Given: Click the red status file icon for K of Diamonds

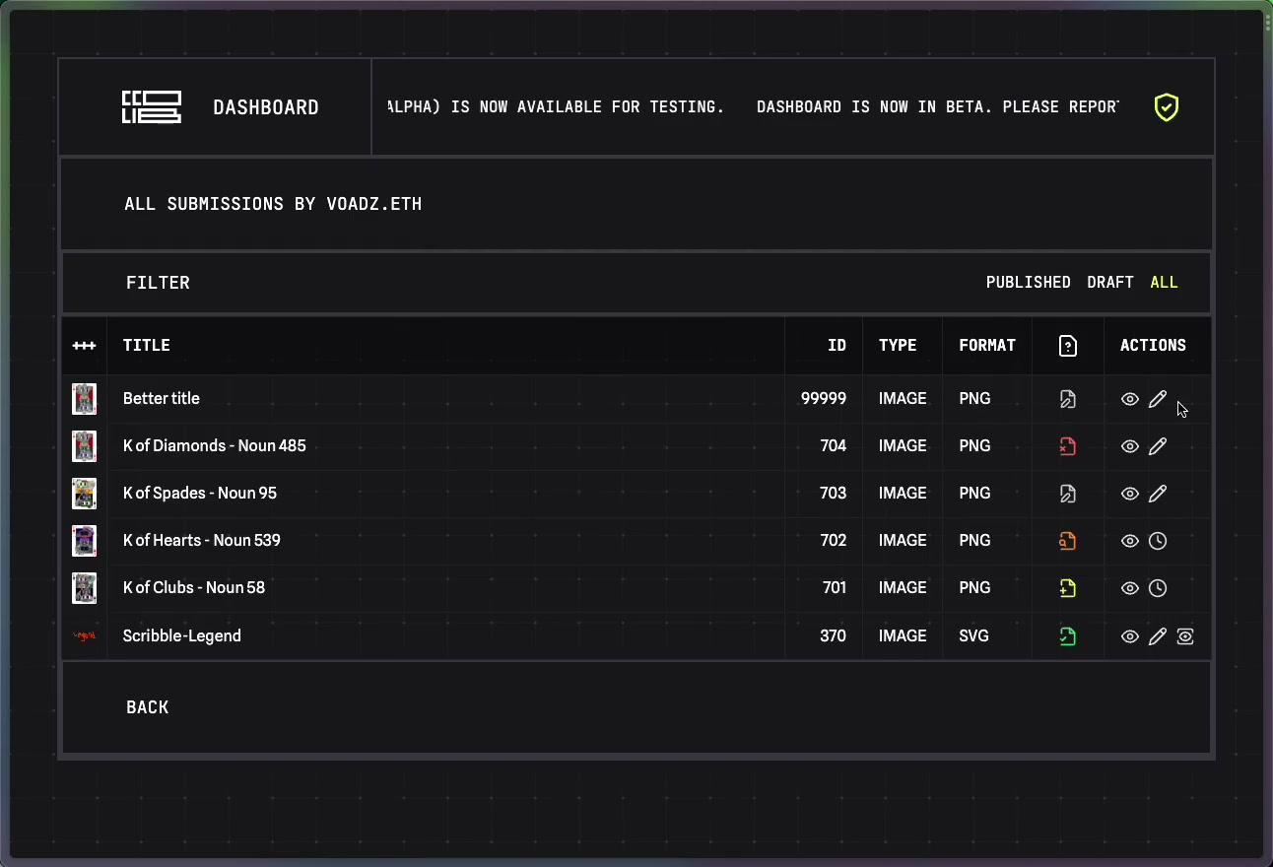Looking at the screenshot, I should click(x=1067, y=446).
